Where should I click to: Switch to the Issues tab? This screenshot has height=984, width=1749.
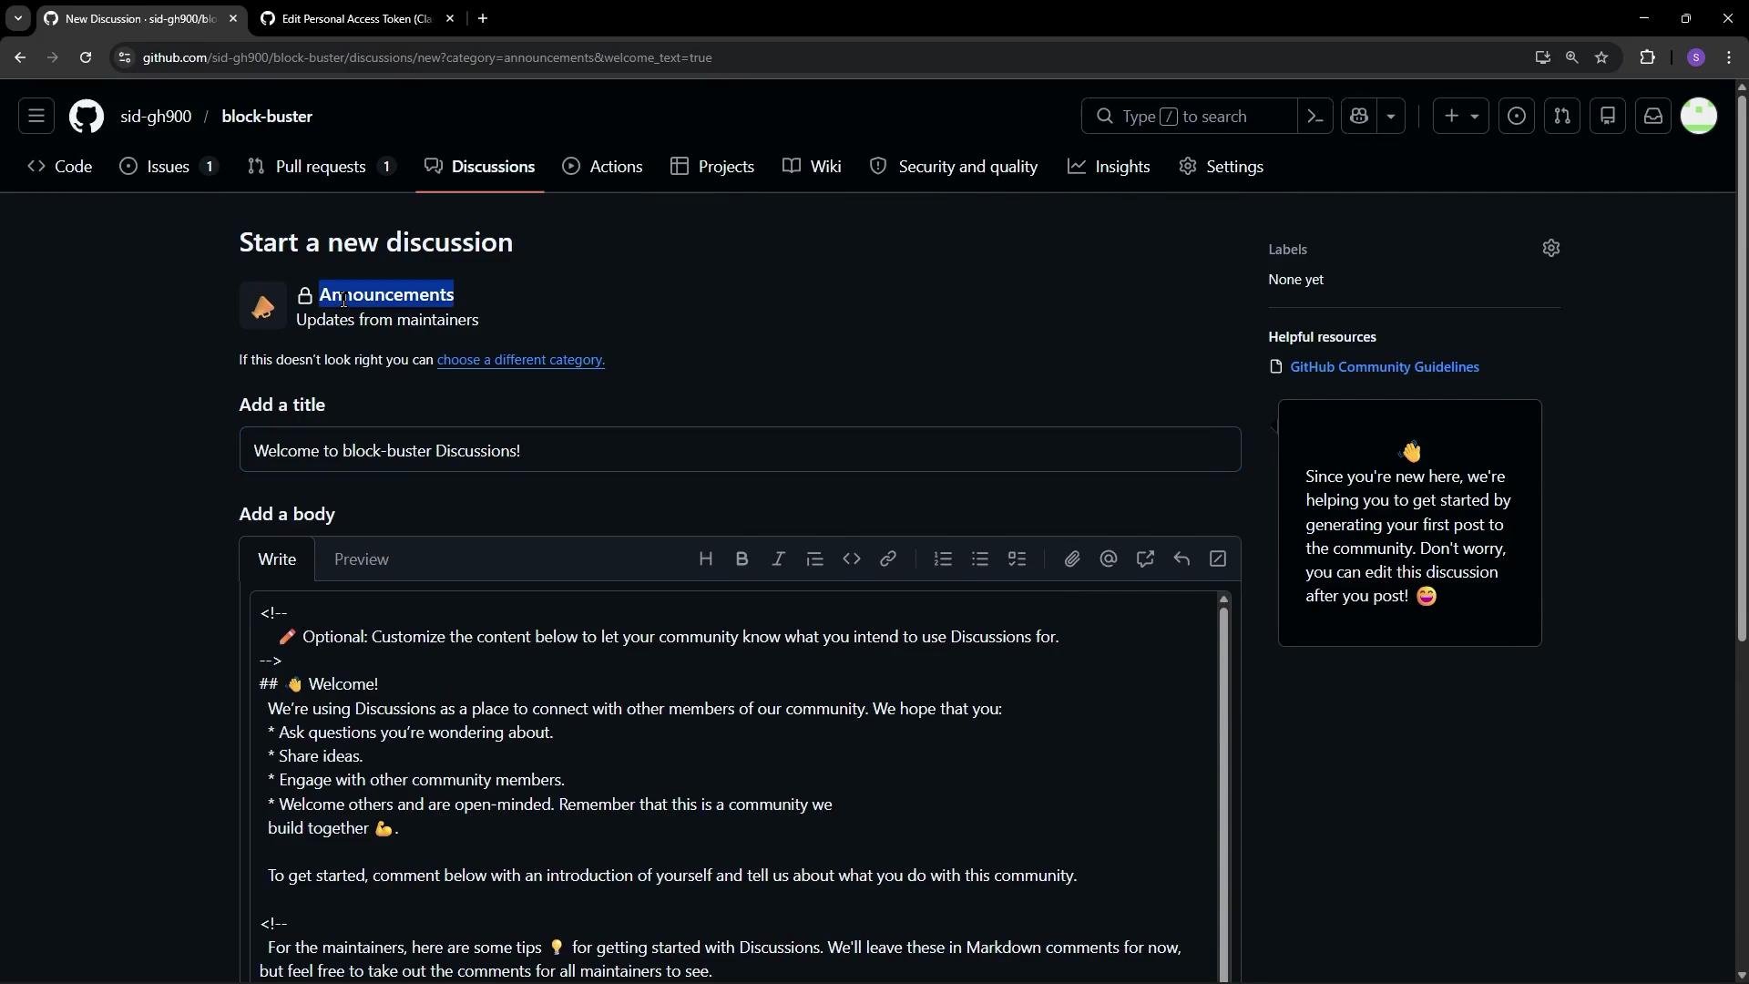pos(169,167)
